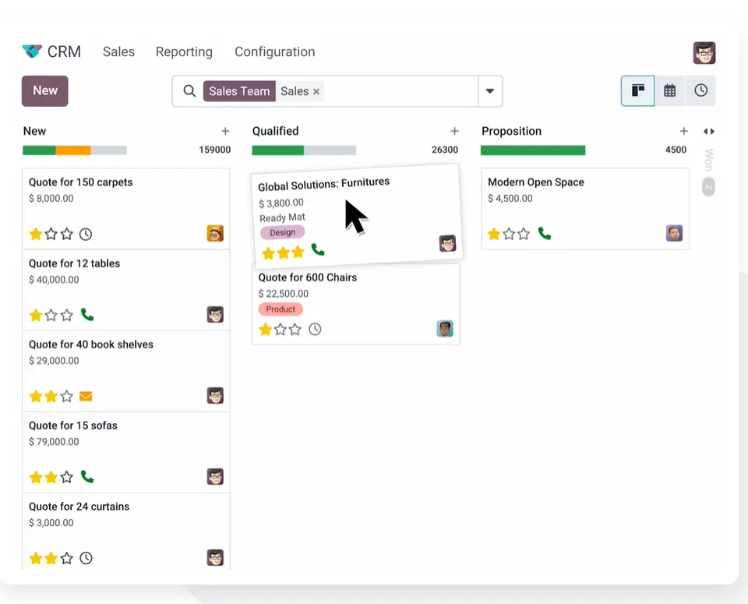Click email icon on Quote for 40 book shelves

pyautogui.click(x=86, y=396)
